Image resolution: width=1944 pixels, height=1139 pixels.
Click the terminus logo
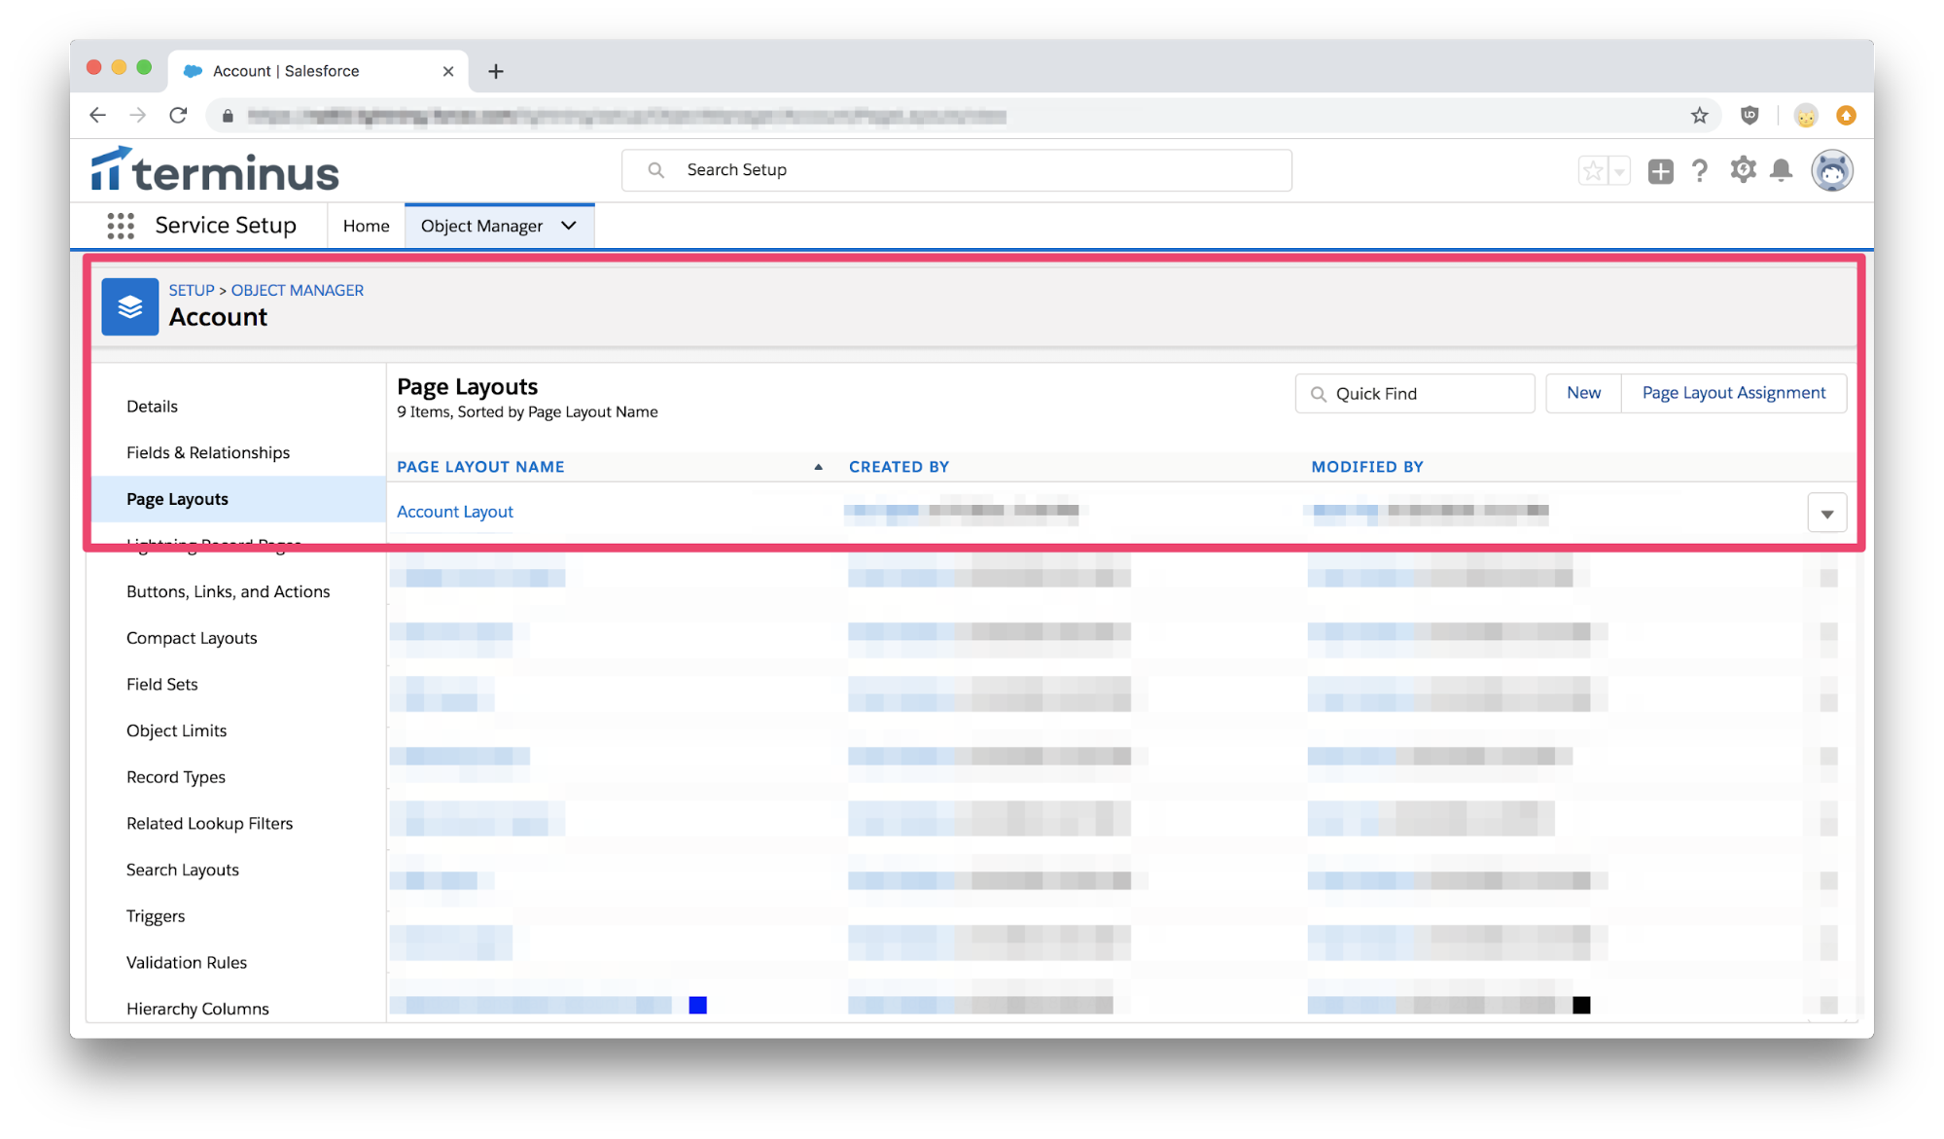215,170
